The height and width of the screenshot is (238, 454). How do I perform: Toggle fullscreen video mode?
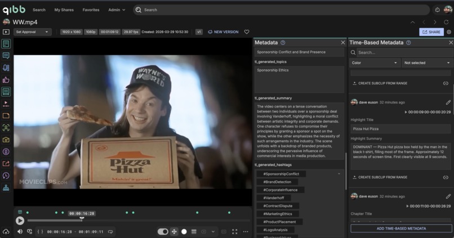pos(235,232)
